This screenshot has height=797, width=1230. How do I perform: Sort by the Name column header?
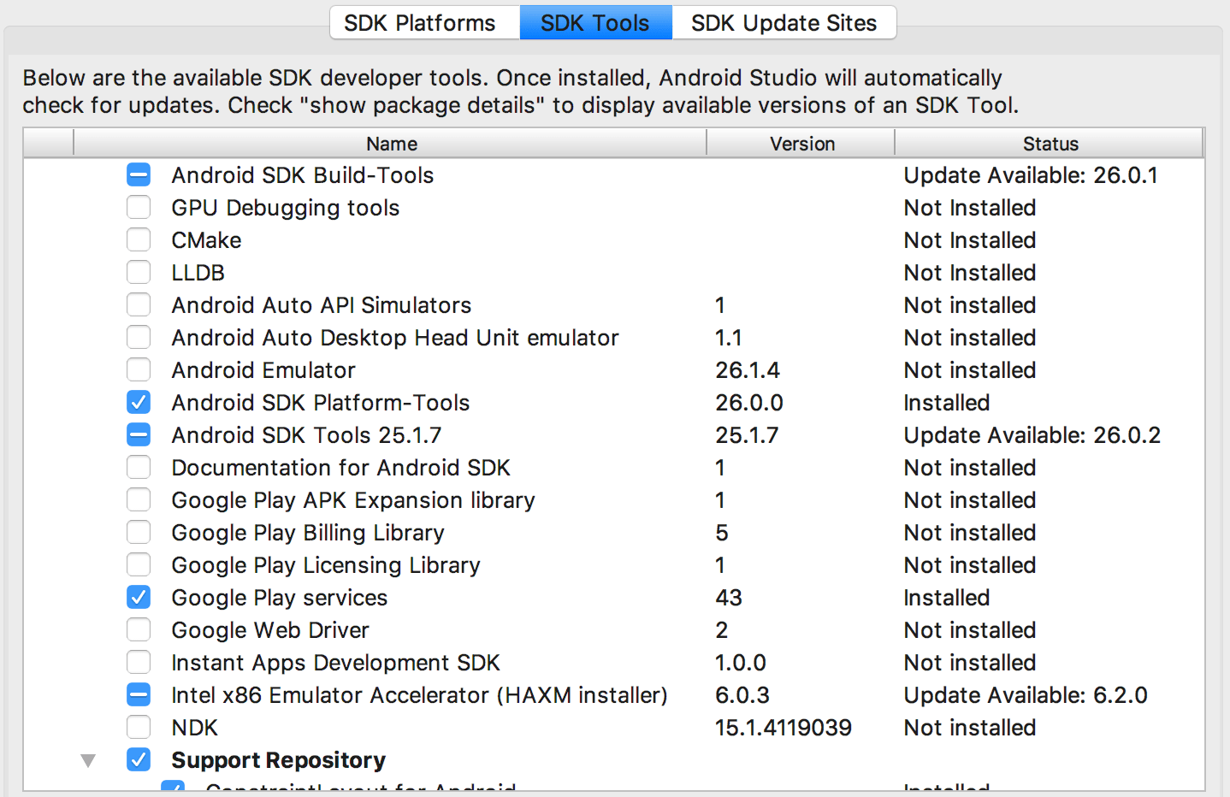coord(391,144)
